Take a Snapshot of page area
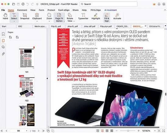Image resolution: width=167 pixels, height=133 pixels. coord(25,16)
